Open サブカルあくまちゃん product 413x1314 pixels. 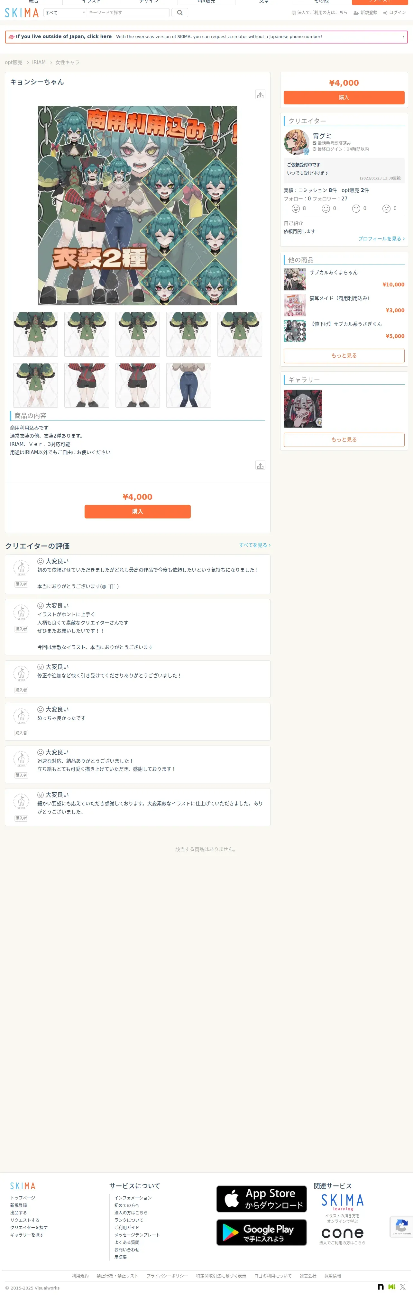tap(334, 273)
